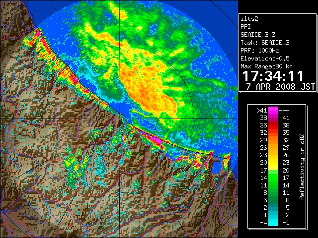
Task: Pick the bright green legend swatch near 14 dBZ
Action: click(x=273, y=178)
